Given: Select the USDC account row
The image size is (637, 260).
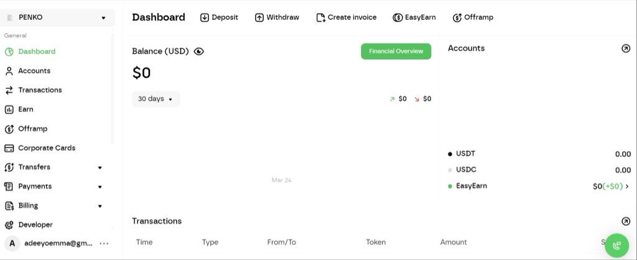Looking at the screenshot, I should (539, 170).
